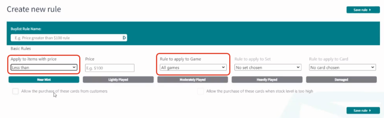Switch to the Heavily Played tab
The height and width of the screenshot is (118, 384).
click(267, 80)
